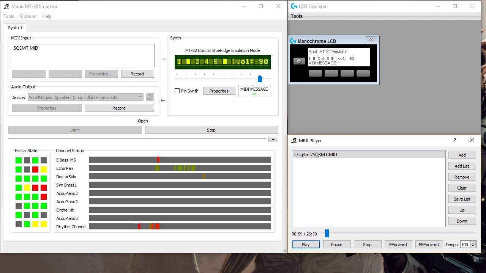Open the Tools menu in LCD Emulator
The height and width of the screenshot is (273, 486).
pyautogui.click(x=297, y=16)
